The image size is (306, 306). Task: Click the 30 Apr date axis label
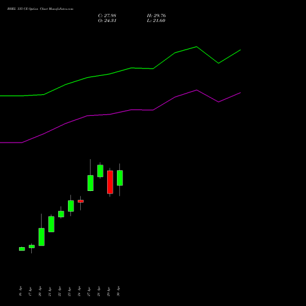click(118, 291)
